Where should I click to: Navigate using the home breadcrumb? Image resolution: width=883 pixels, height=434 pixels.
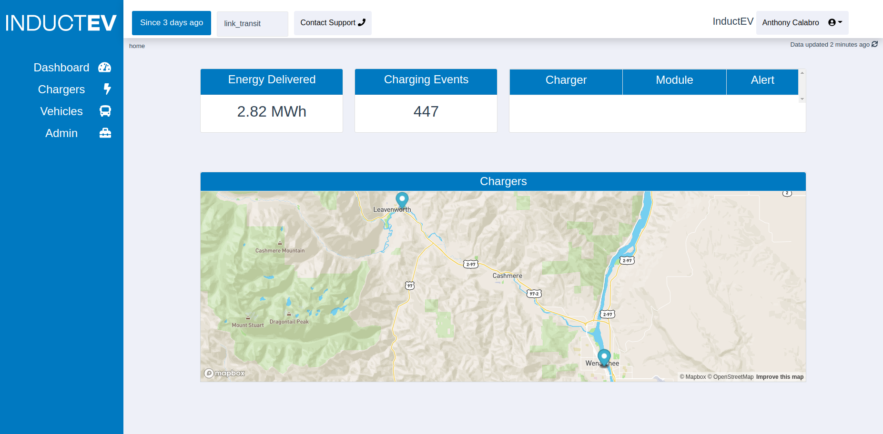[x=137, y=46]
